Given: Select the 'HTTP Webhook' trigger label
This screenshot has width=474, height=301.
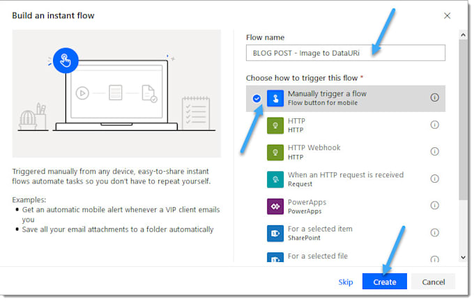Looking at the screenshot, I should pyautogui.click(x=314, y=147).
